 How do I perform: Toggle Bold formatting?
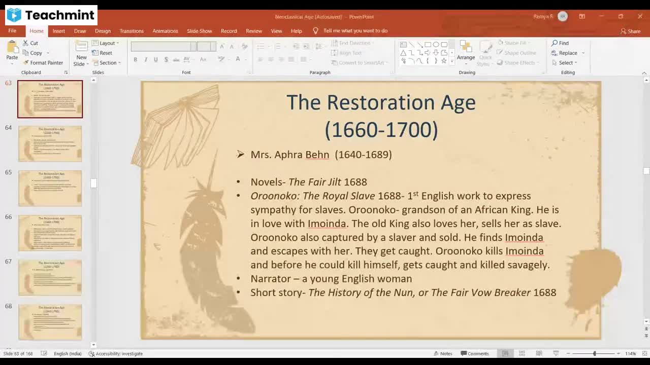[x=136, y=59]
